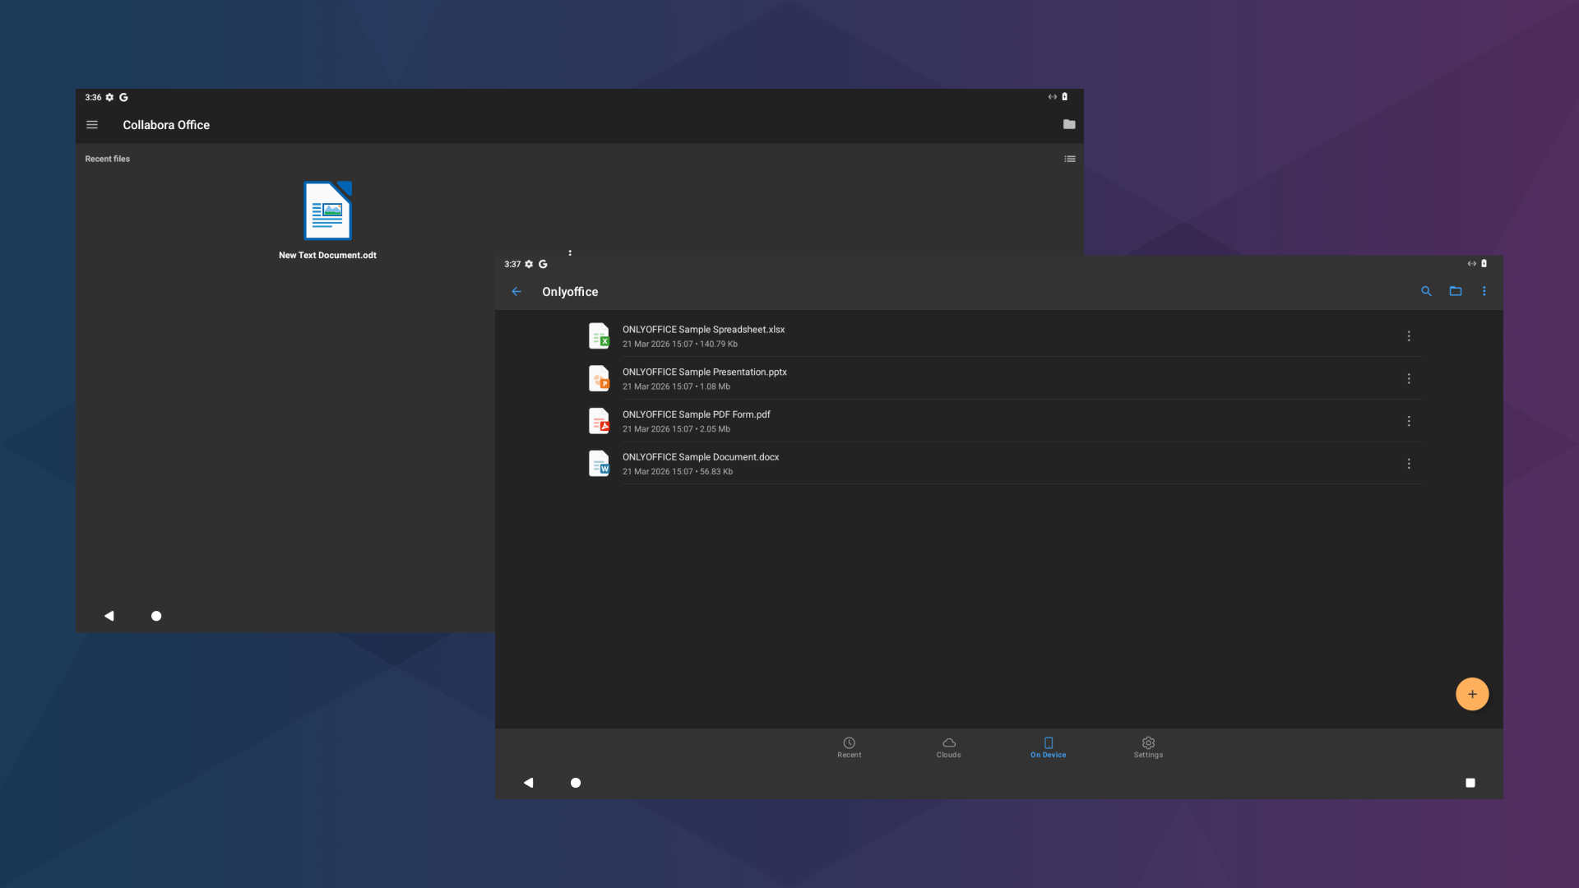Screen dimensions: 1579x888
Task: Open the Clouds section in Onlyoffice
Action: [948, 747]
